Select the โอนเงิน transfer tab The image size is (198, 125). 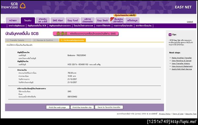(28, 21)
